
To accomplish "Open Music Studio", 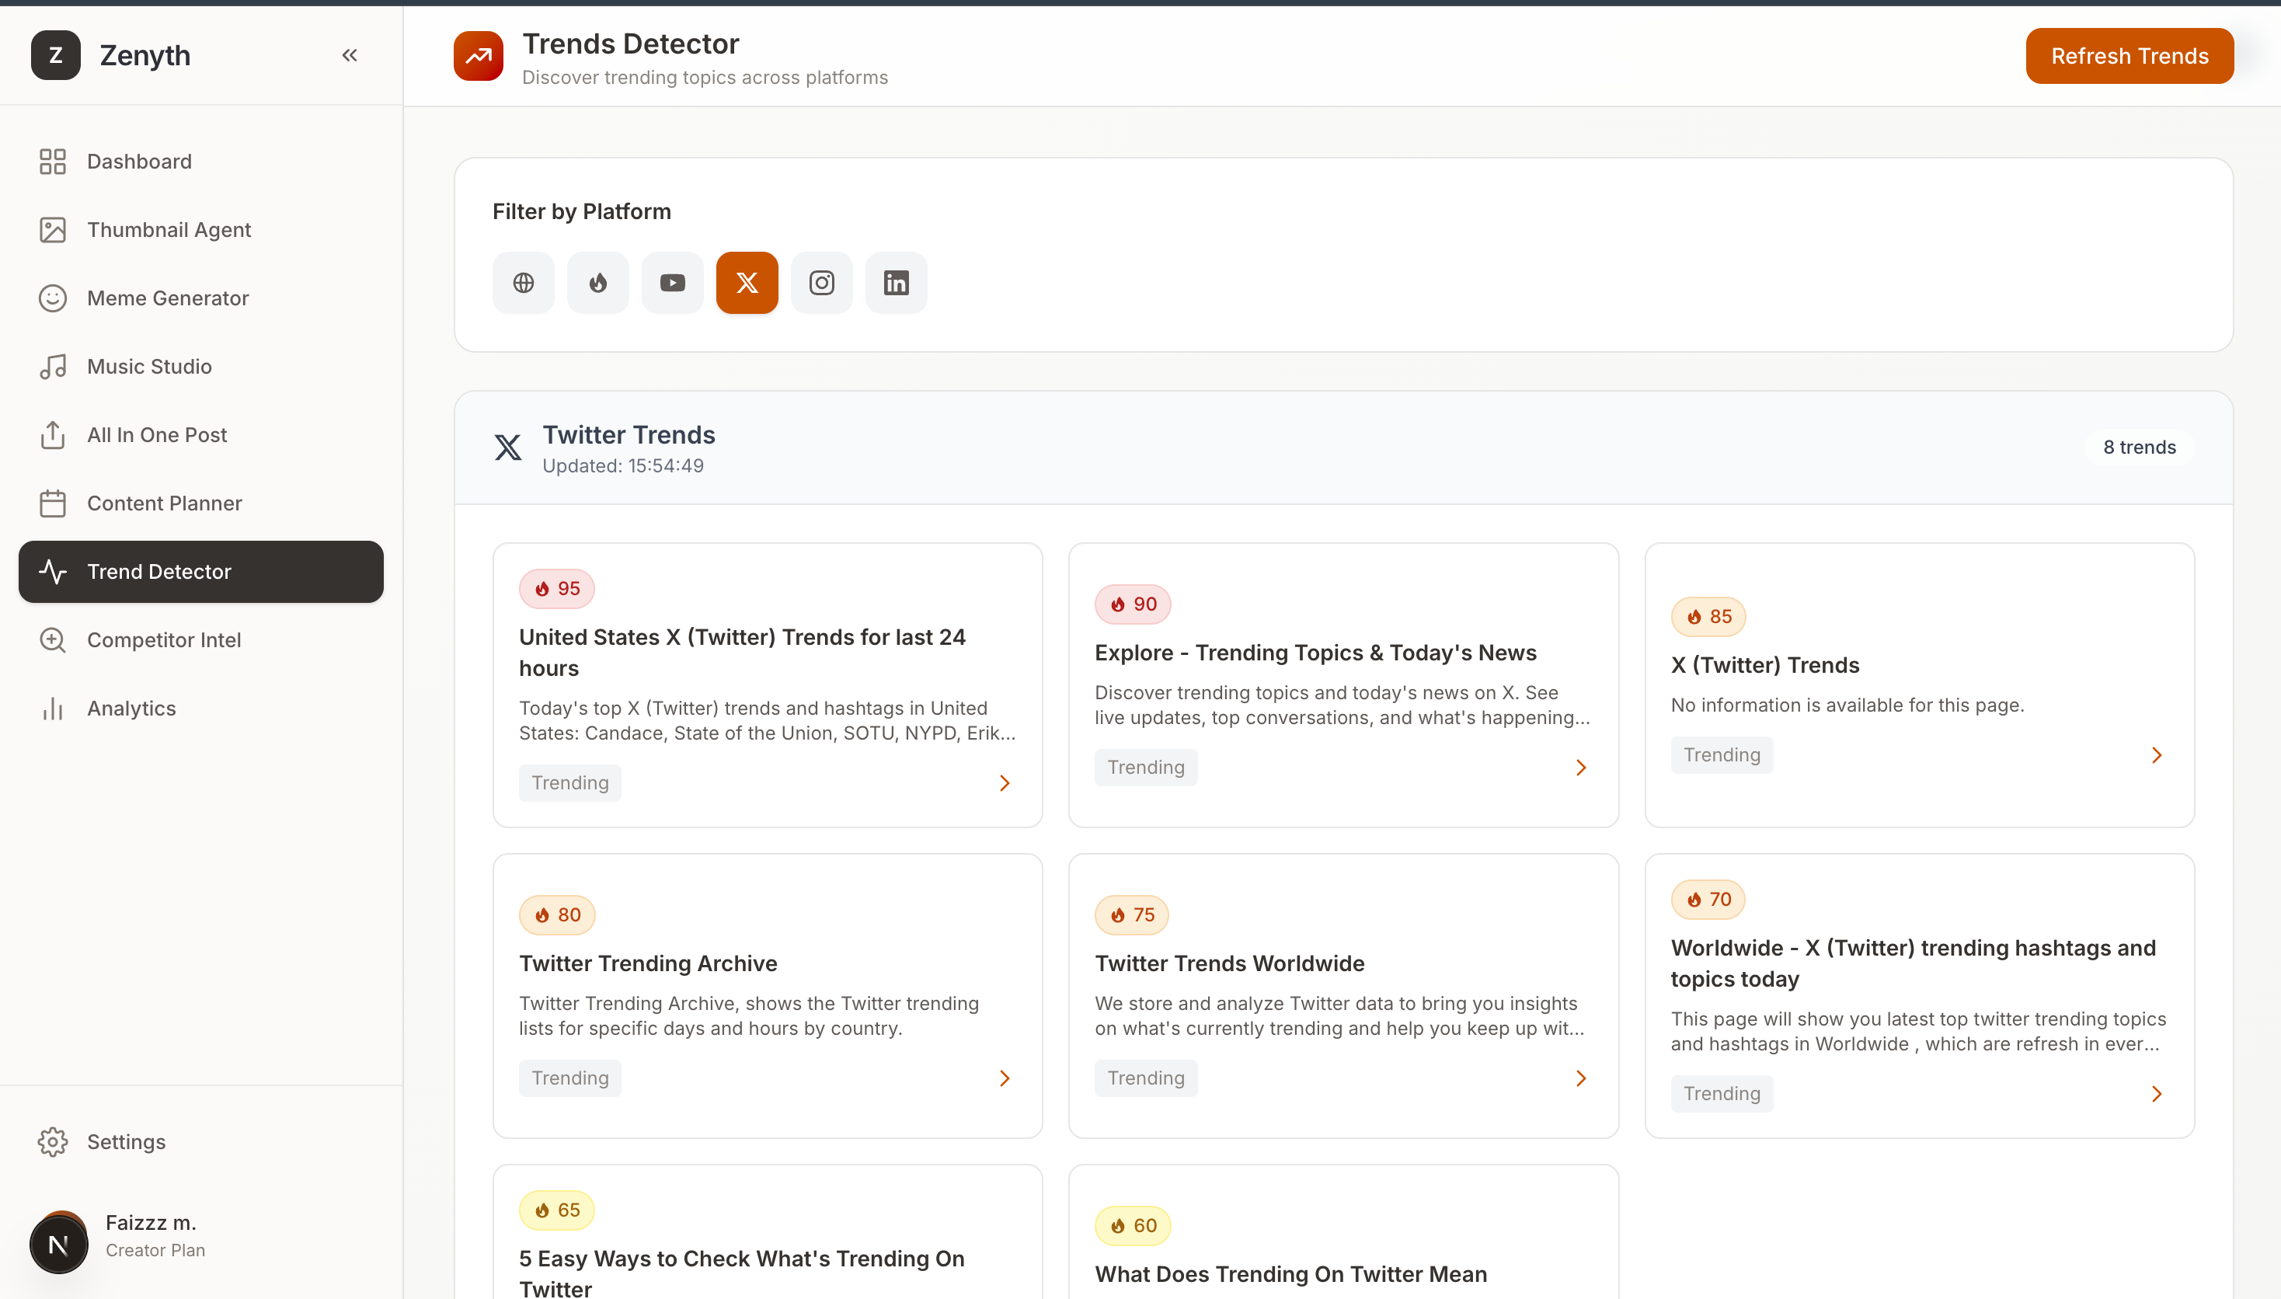I will tap(200, 367).
